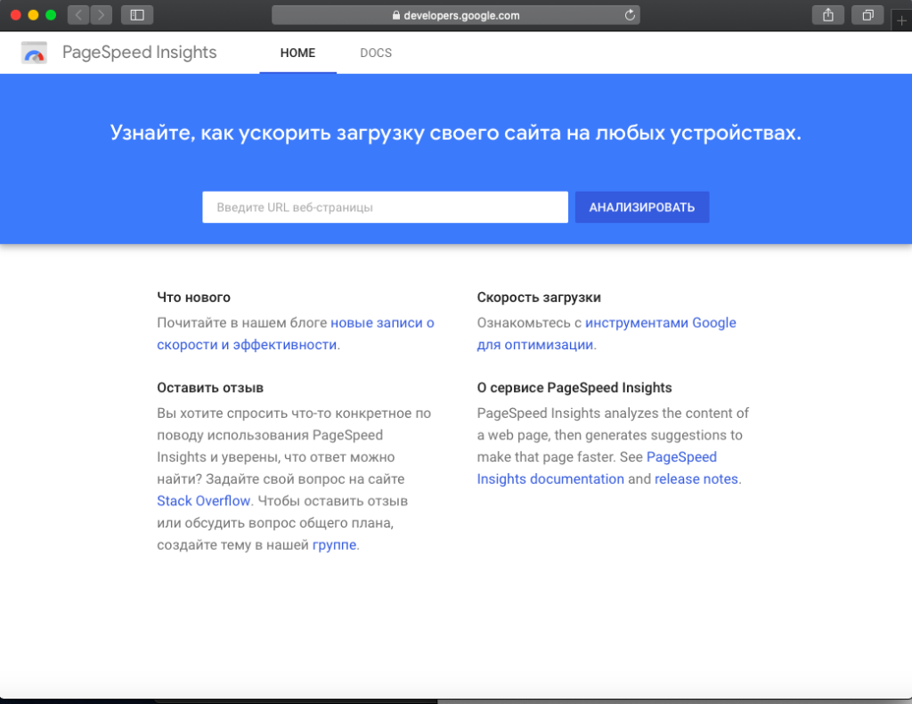Close the window with red button
Viewport: 912px width, 704px height.
[x=16, y=15]
